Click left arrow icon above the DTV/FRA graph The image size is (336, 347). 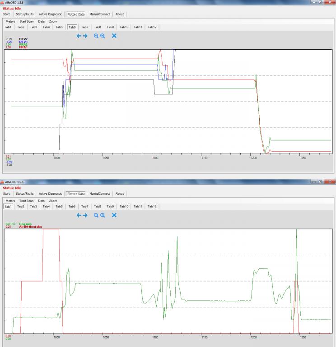[x=79, y=36]
